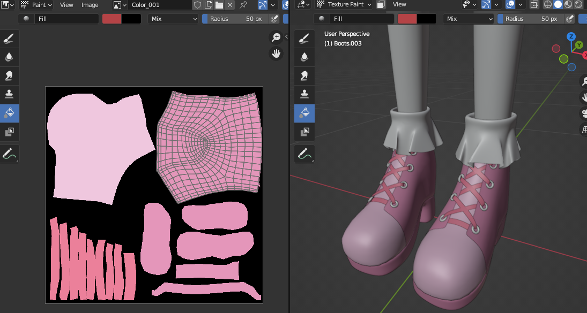Open Mix blend mode dropdown in 3D viewport
Screen dimensions: 587x313
click(x=469, y=19)
